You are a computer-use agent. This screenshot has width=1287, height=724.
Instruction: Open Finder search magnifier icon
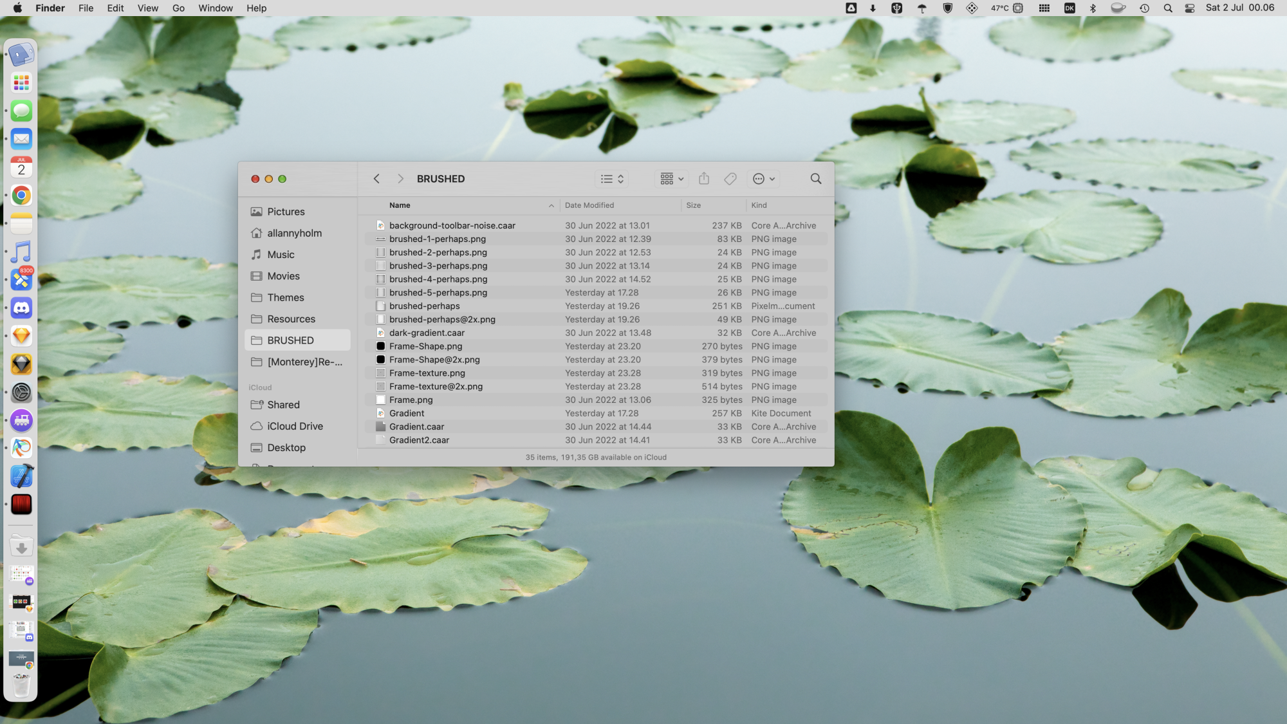coord(815,179)
